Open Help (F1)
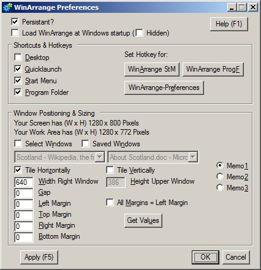Viewport: 261px width, 270px height. coord(229,24)
